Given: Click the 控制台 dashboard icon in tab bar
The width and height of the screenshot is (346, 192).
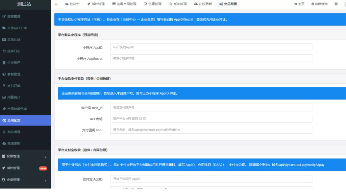Looking at the screenshot, I should point(67,4).
